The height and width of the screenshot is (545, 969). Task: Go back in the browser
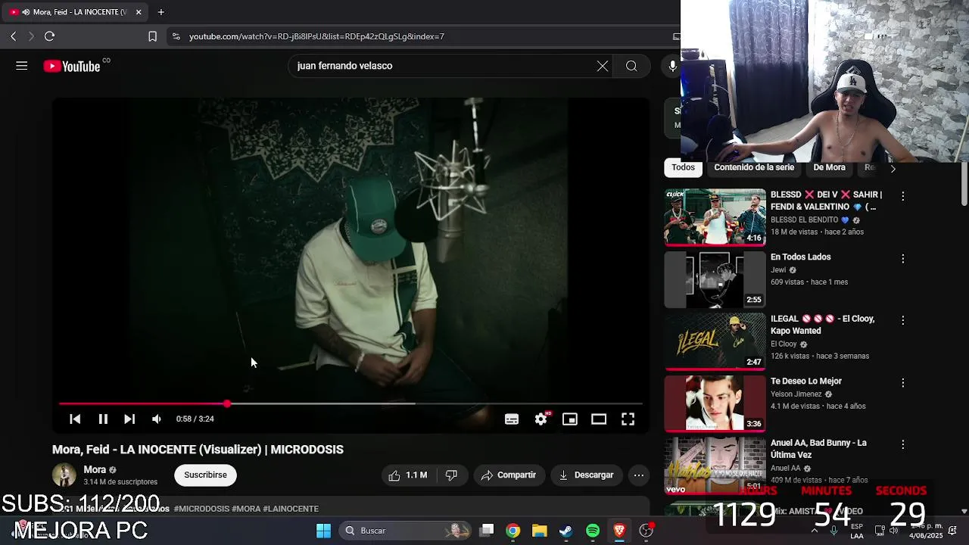pos(13,36)
